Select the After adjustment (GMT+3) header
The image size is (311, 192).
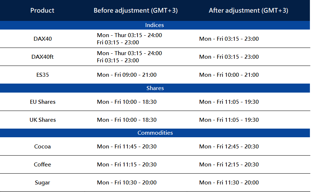point(248,10)
